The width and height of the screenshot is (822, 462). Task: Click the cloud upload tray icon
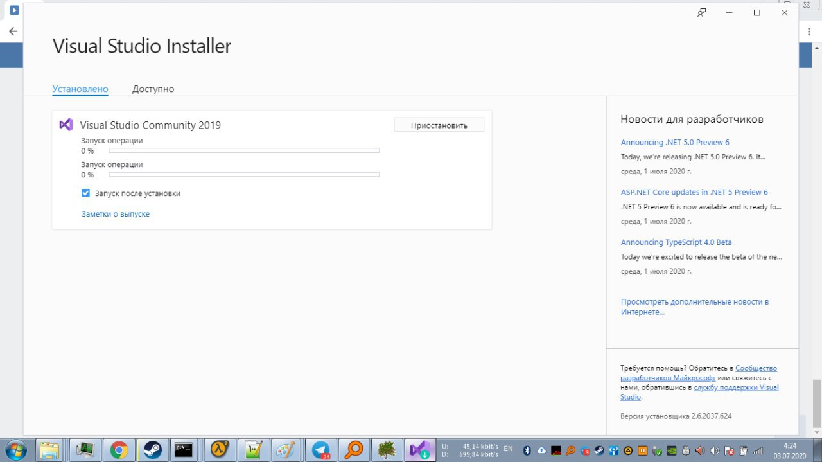pos(541,450)
